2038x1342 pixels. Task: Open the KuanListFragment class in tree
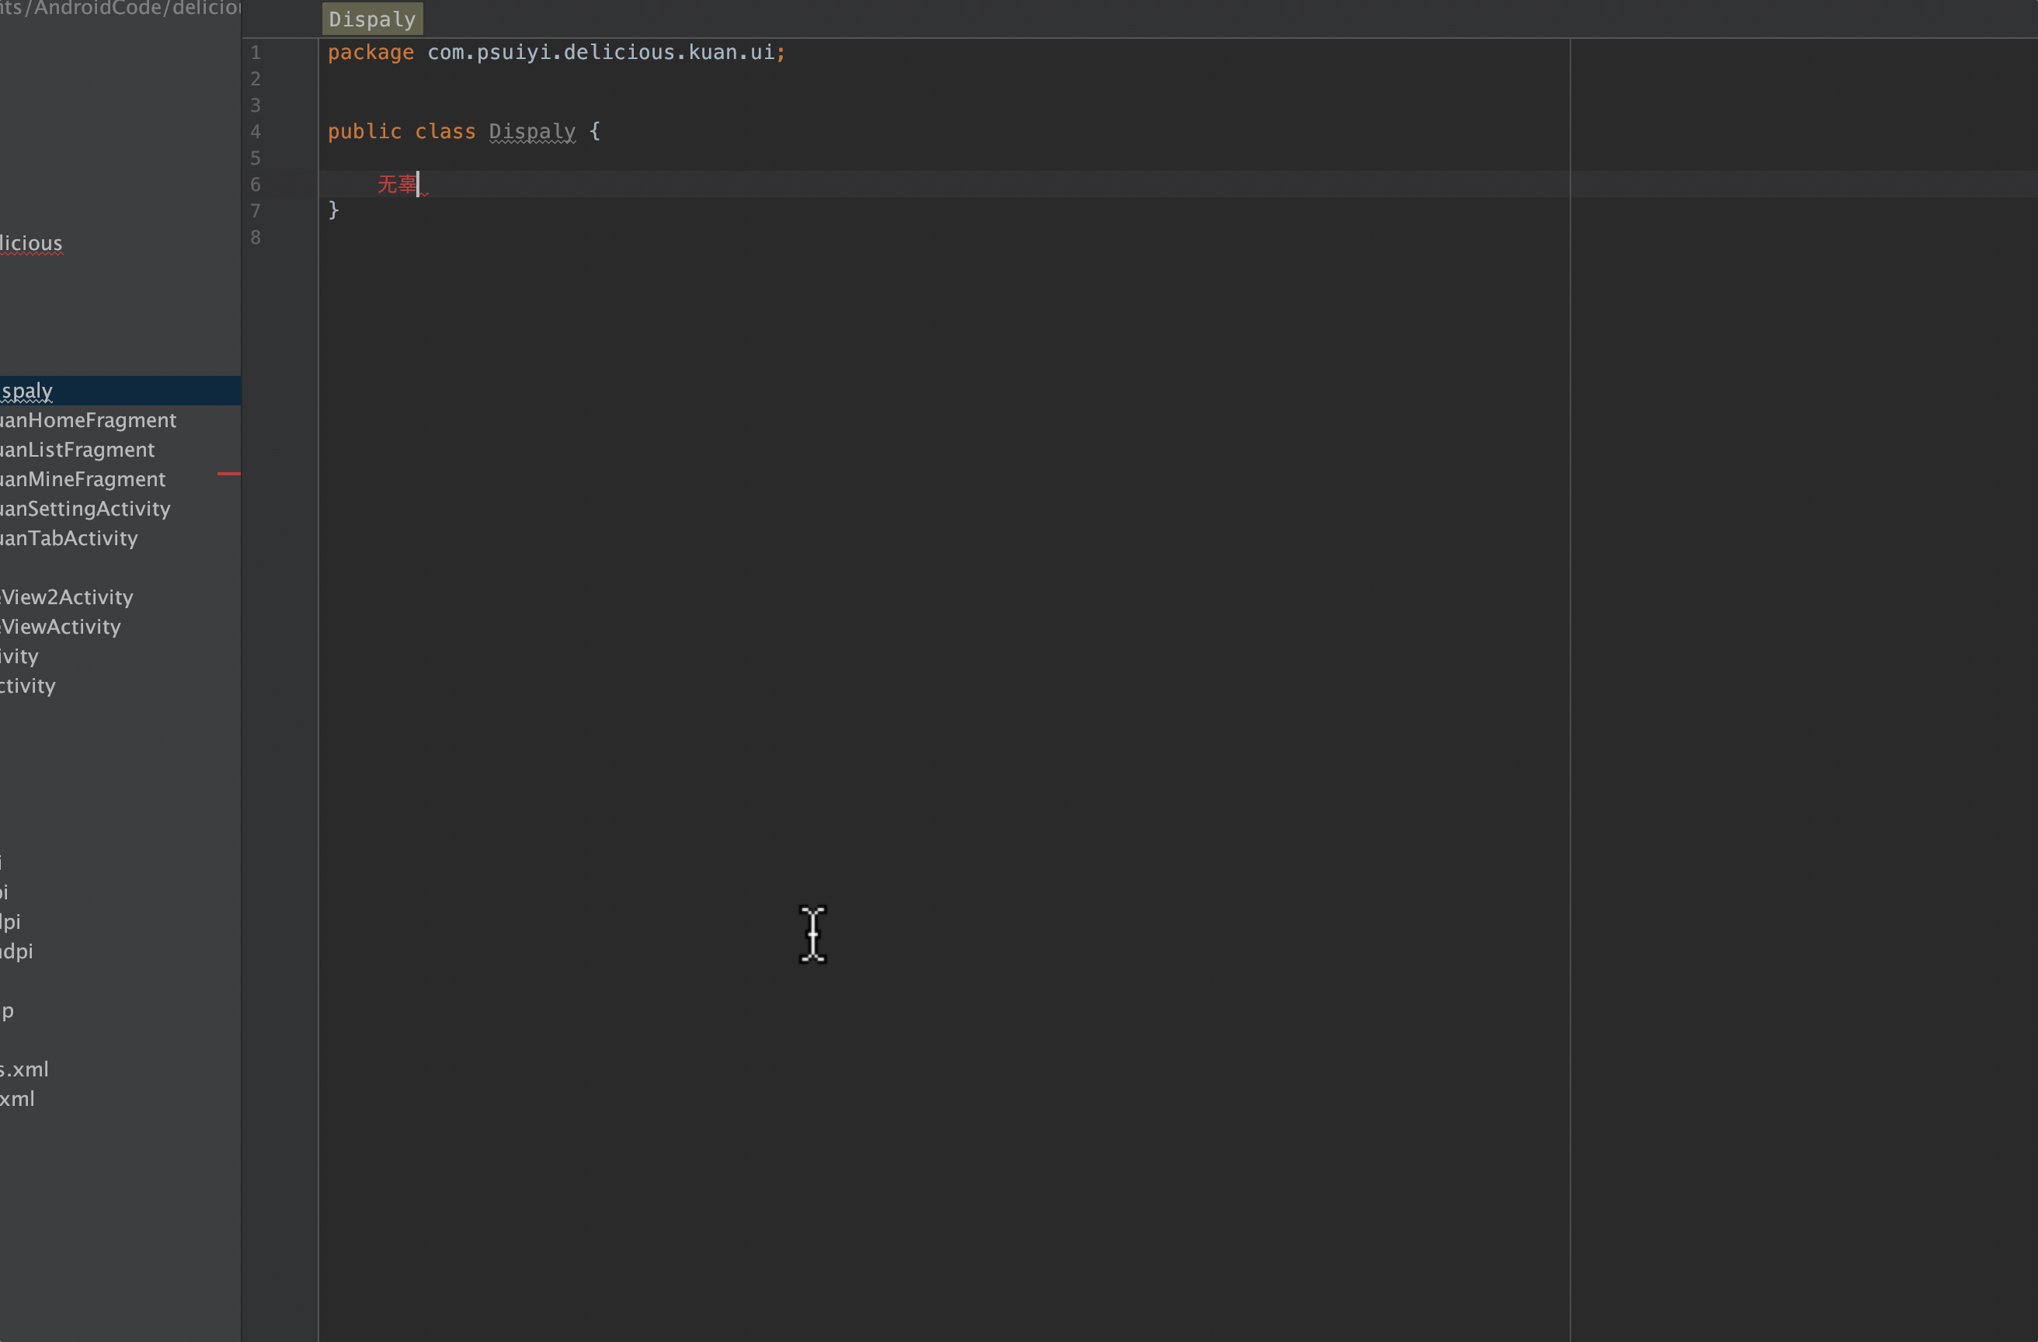click(x=77, y=450)
